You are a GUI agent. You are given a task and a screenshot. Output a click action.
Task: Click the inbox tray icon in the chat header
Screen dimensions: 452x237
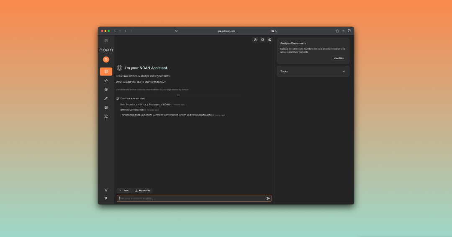pos(262,40)
